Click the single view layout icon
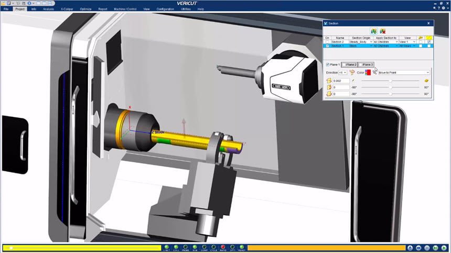Image resolution: width=451 pixels, height=253 pixels. (x=38, y=3)
